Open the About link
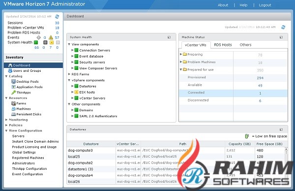 pos(223,5)
